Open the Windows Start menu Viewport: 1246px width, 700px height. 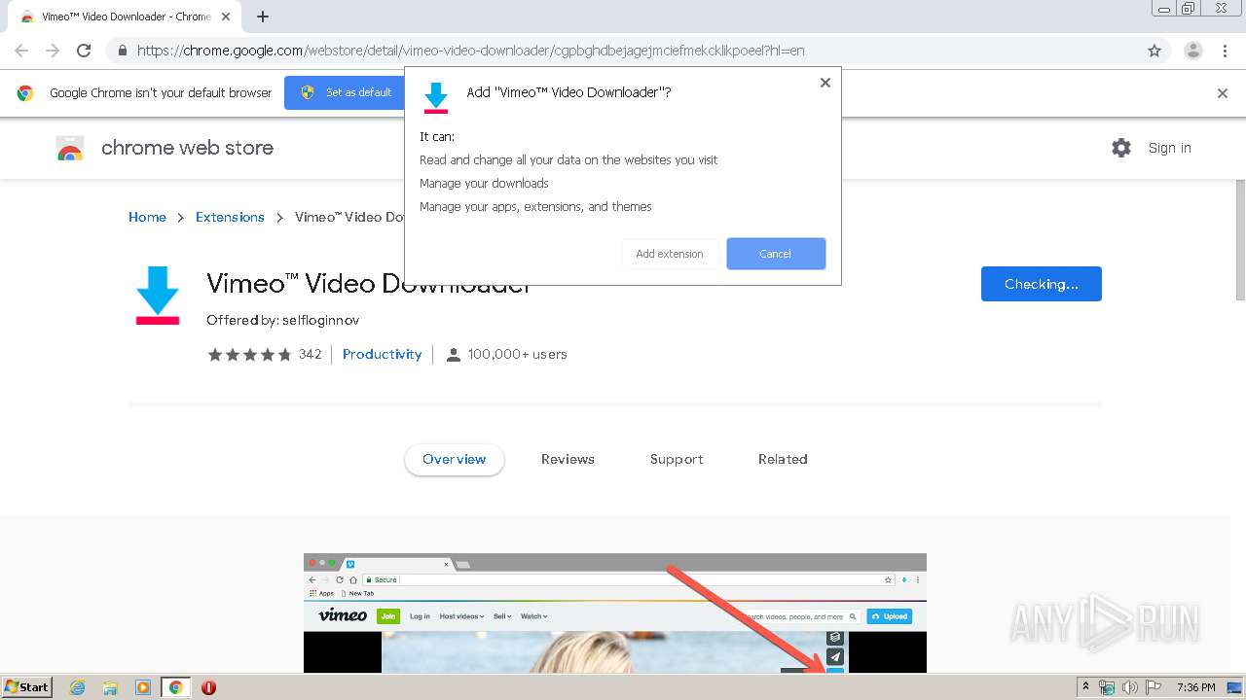coord(27,687)
